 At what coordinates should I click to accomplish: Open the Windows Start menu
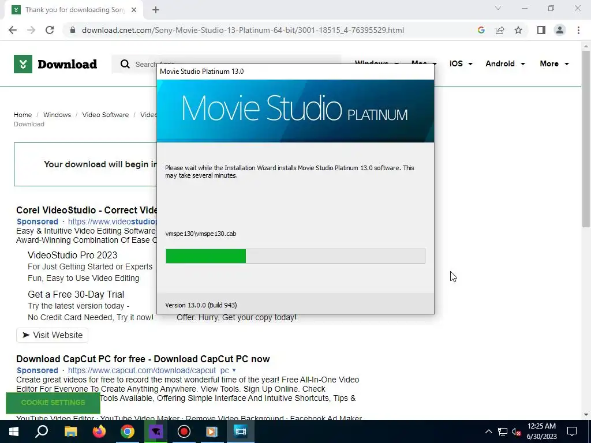click(14, 431)
